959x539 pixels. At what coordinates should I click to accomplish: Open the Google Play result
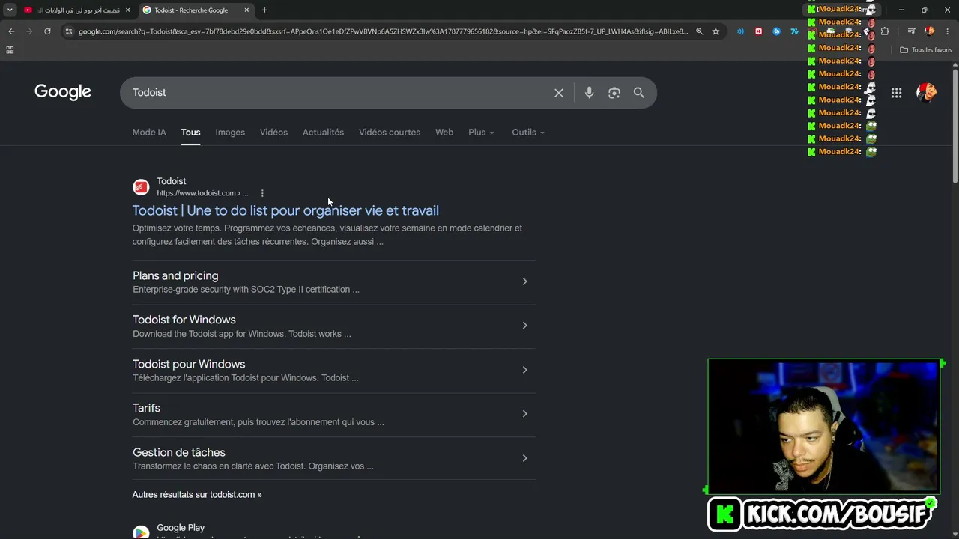click(181, 528)
